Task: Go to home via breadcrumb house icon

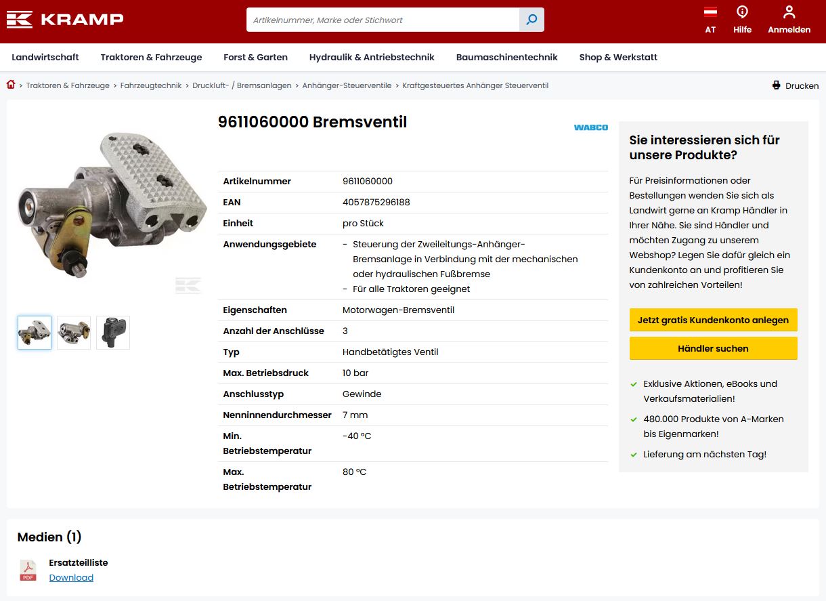Action: [x=11, y=85]
